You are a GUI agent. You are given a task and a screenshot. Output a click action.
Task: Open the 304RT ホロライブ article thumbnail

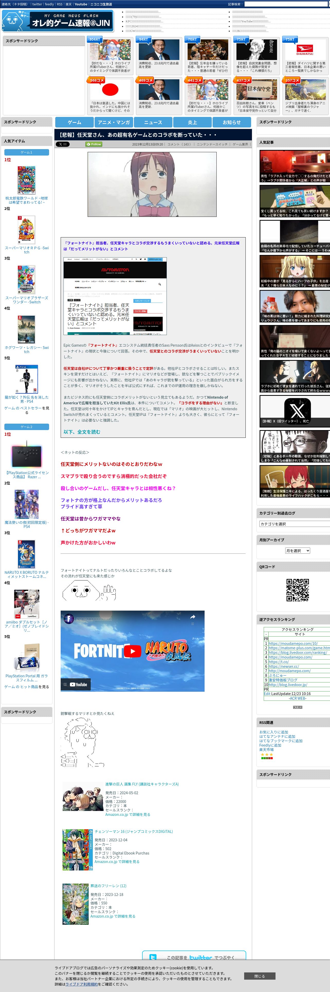[110, 50]
